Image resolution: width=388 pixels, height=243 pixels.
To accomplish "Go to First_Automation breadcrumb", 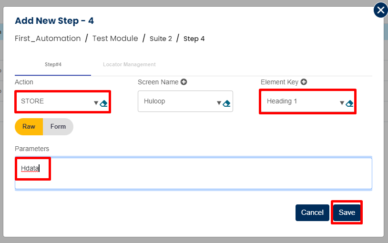I will tap(48, 39).
